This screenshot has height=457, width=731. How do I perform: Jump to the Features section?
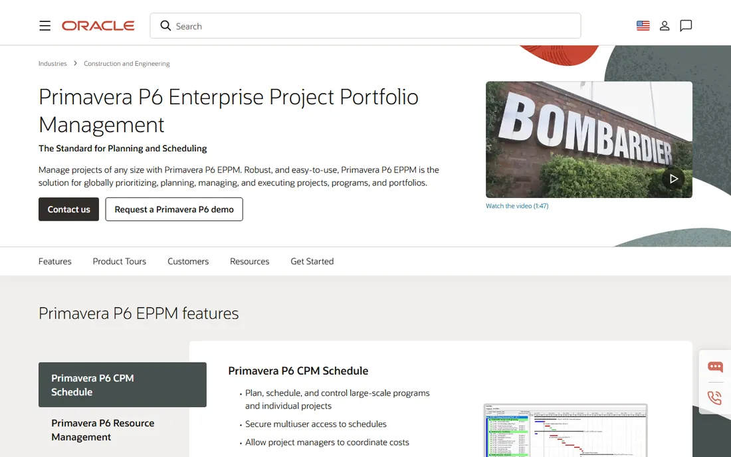tap(55, 261)
